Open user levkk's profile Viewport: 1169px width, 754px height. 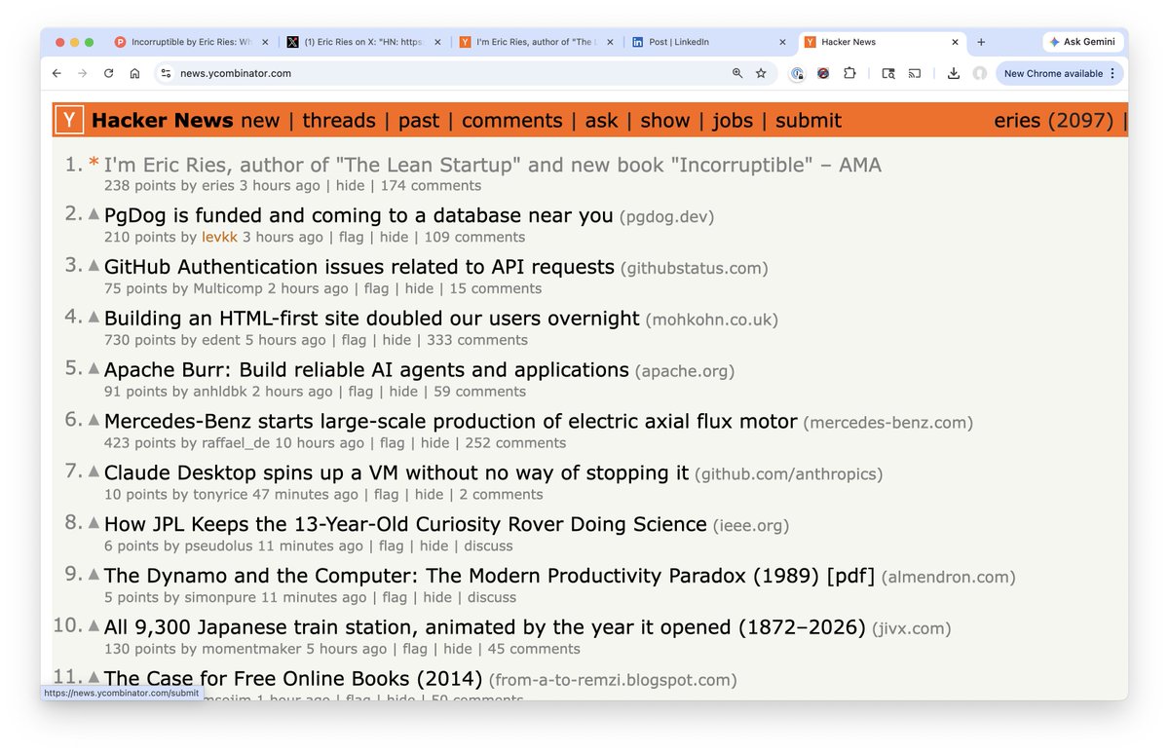click(219, 237)
